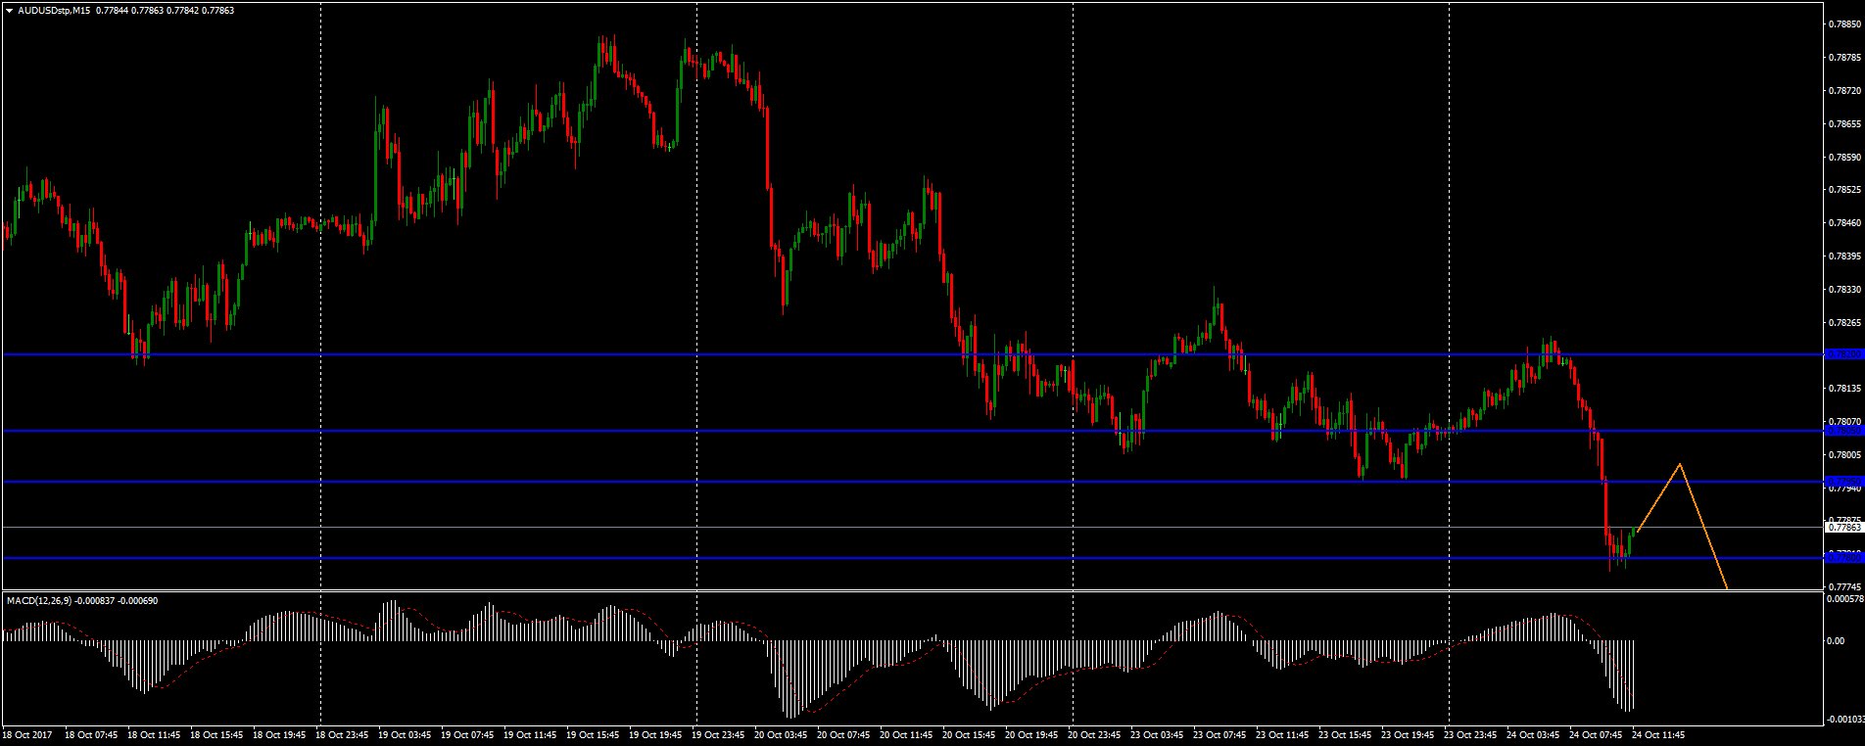Click the 24 Oct 11:45 time label

1657,734
